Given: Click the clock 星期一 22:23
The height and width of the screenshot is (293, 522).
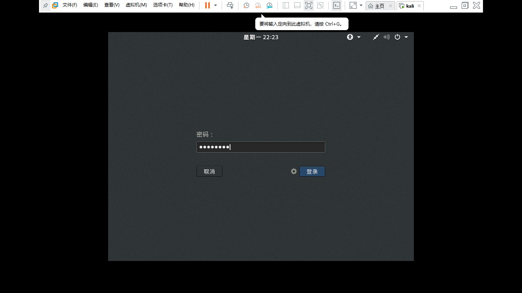Looking at the screenshot, I should pyautogui.click(x=261, y=37).
